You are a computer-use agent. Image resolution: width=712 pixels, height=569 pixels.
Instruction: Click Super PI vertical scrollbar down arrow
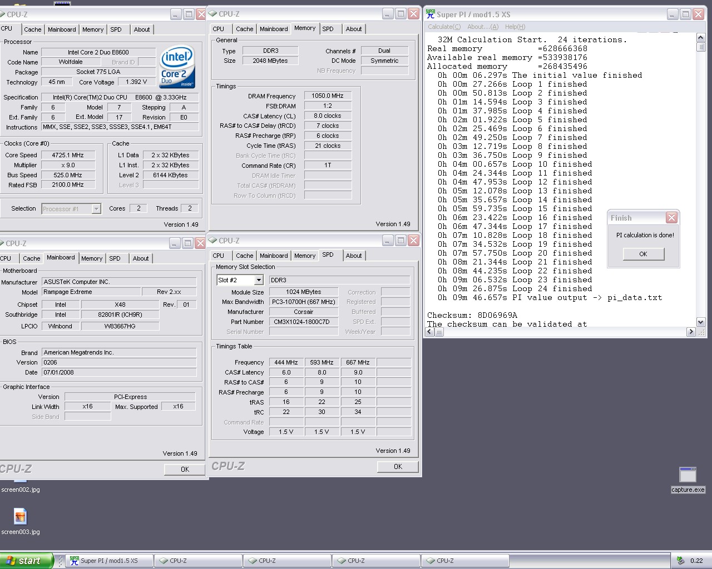[x=701, y=322]
